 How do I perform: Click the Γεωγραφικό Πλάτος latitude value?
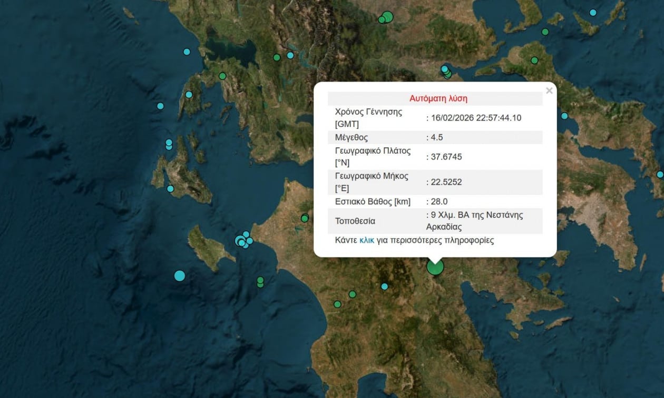click(444, 156)
